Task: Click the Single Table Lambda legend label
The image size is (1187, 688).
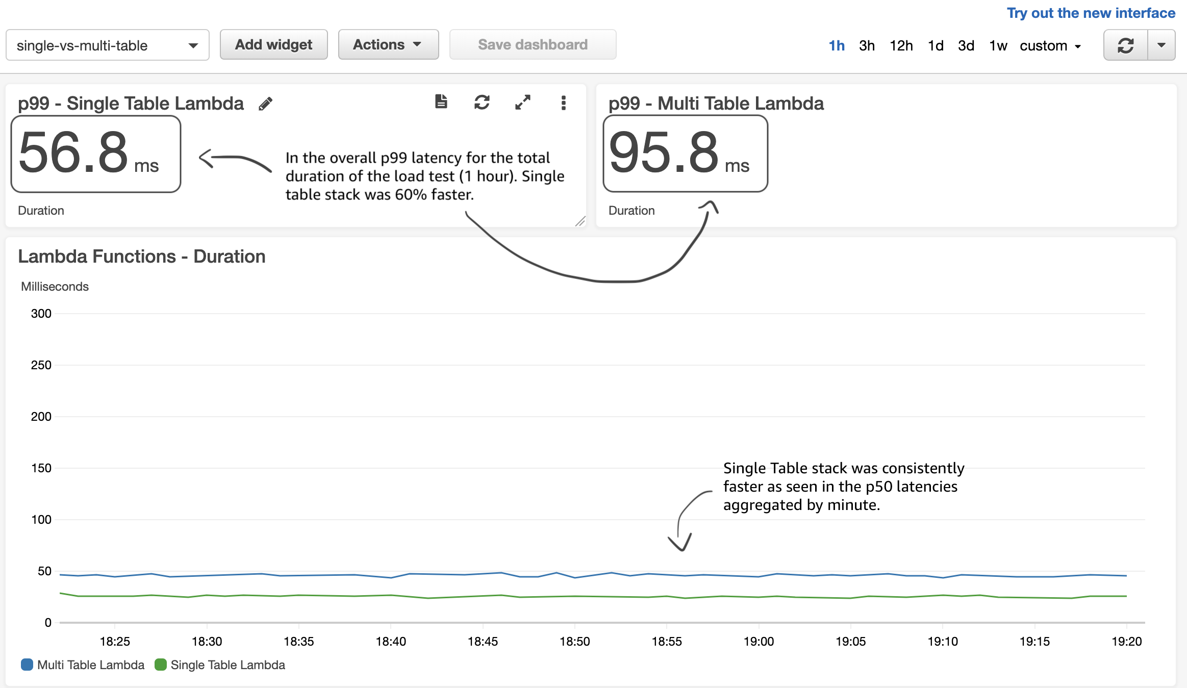Action: [x=228, y=665]
